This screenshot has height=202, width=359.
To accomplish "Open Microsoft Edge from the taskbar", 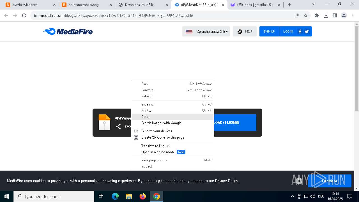I will [115, 196].
